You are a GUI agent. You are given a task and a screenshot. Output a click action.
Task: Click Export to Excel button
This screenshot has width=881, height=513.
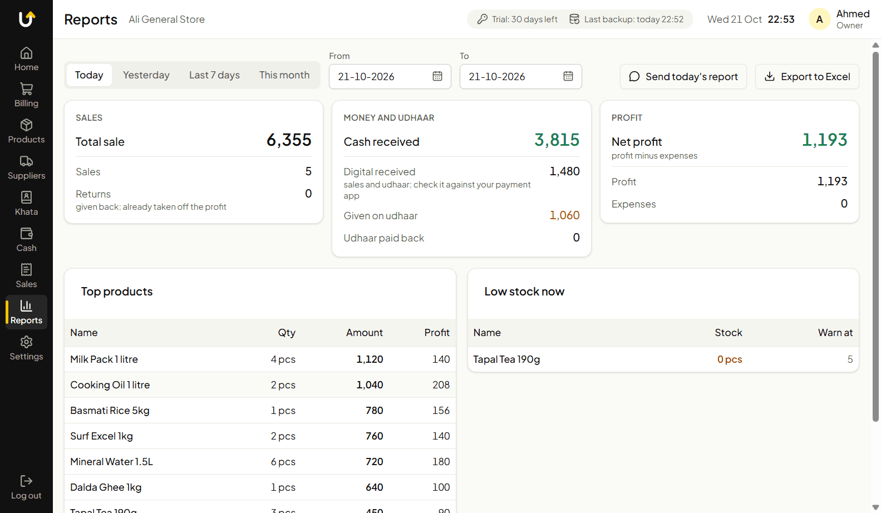807,77
